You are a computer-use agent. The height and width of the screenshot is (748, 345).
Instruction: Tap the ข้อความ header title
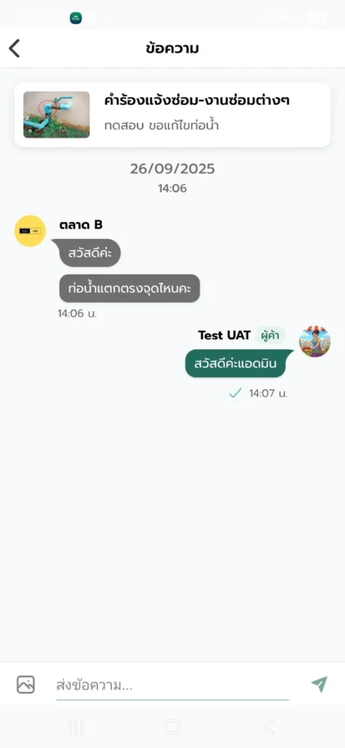[x=172, y=48]
